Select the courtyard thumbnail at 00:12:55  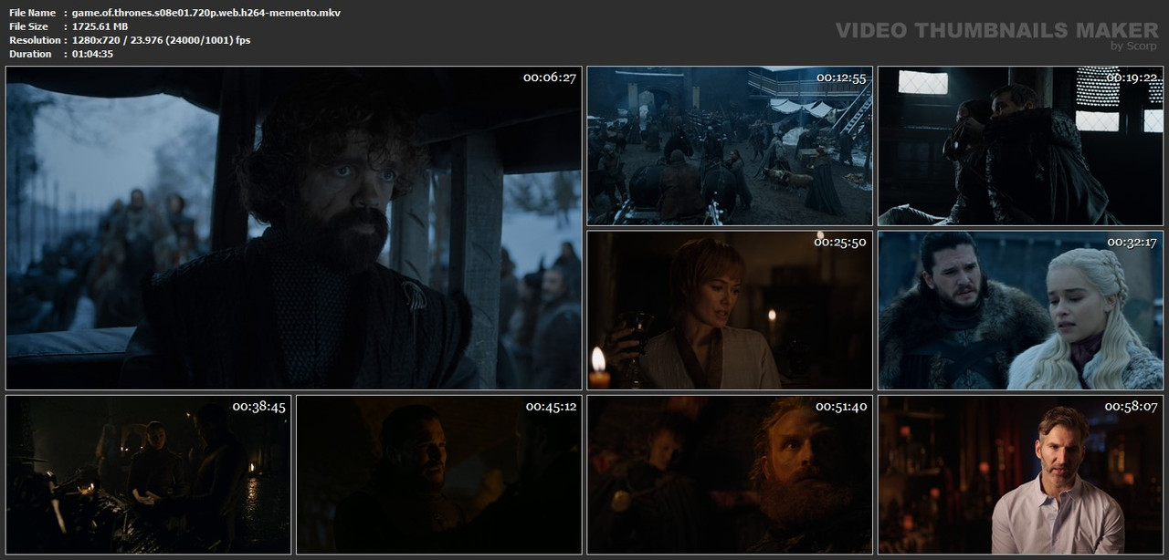730,146
